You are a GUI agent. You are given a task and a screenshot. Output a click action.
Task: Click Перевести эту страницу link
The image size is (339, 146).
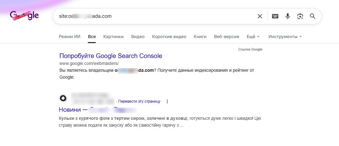click(x=139, y=101)
